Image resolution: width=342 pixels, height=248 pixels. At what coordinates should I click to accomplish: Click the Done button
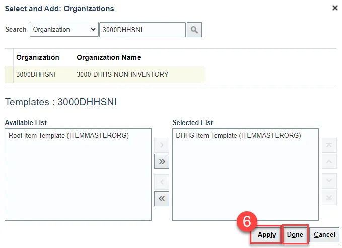295,234
